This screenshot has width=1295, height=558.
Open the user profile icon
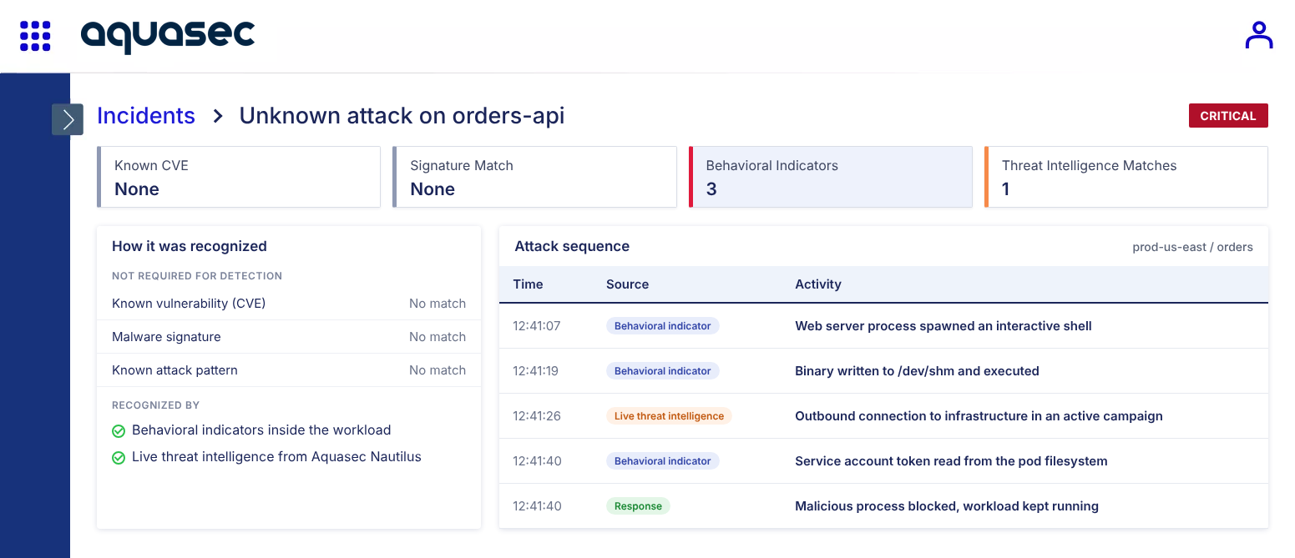(x=1258, y=36)
